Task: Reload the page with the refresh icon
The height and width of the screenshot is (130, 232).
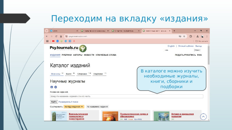Action: click(56, 36)
